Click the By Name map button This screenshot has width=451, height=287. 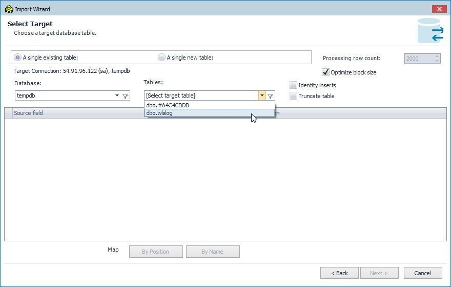[x=213, y=252]
